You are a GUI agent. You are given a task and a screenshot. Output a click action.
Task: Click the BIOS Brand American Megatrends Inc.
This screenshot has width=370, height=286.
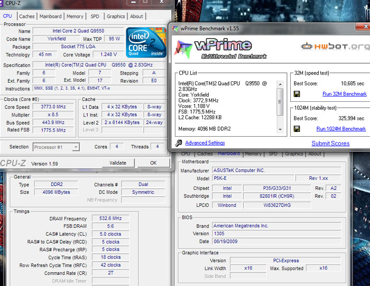click(x=276, y=226)
